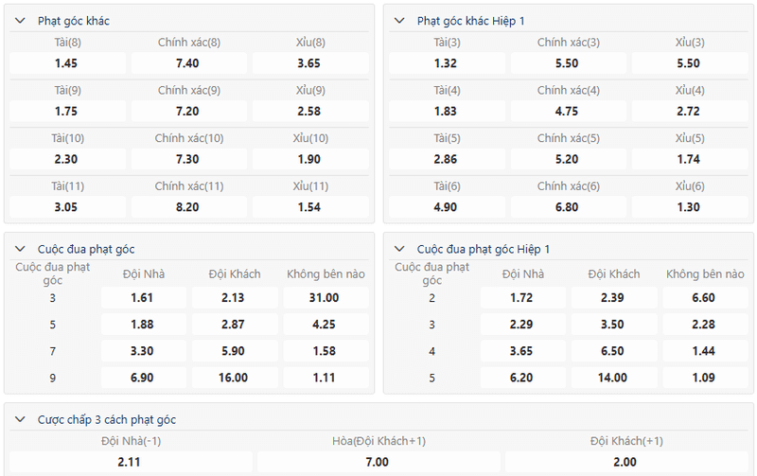Click Xỉu(5) first half odds 1.74
Image resolution: width=757 pixels, height=476 pixels.
689,160
